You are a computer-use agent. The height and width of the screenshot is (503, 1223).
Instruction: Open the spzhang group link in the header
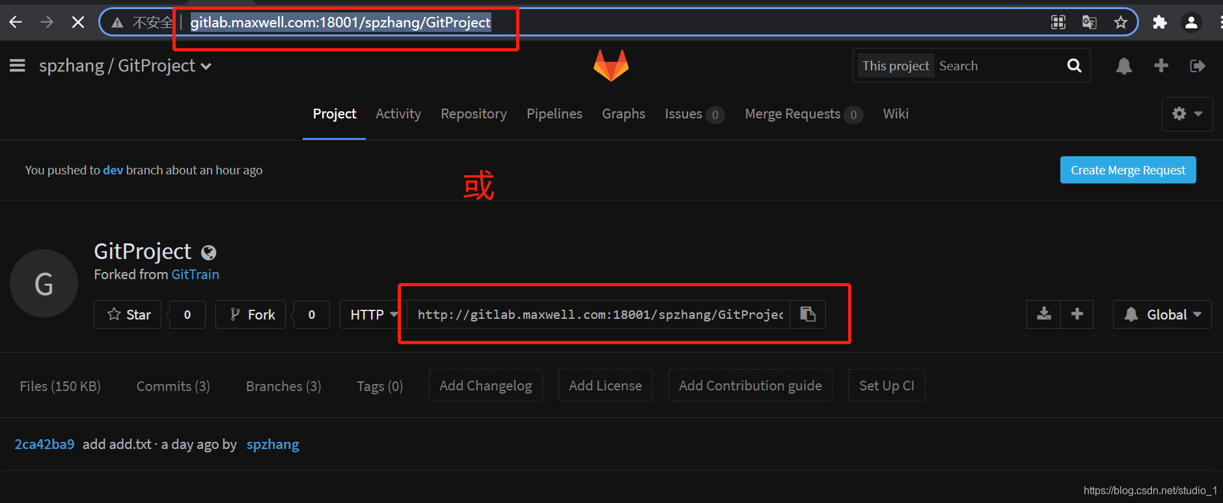pyautogui.click(x=72, y=66)
